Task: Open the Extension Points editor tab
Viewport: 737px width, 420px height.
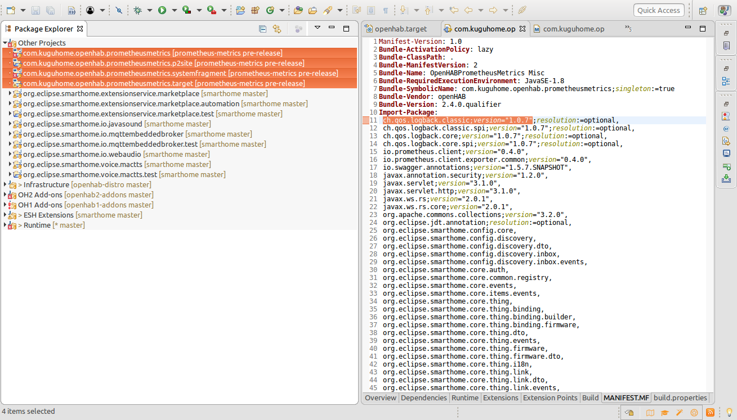Action: pos(551,398)
